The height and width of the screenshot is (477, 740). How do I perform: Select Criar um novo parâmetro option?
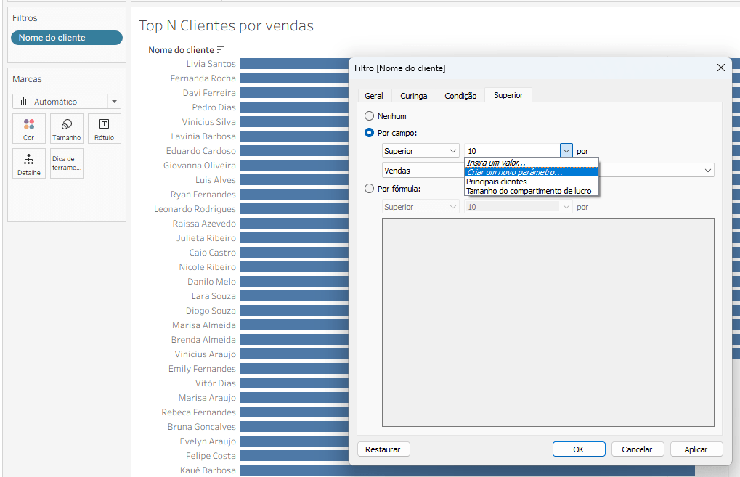click(x=515, y=172)
